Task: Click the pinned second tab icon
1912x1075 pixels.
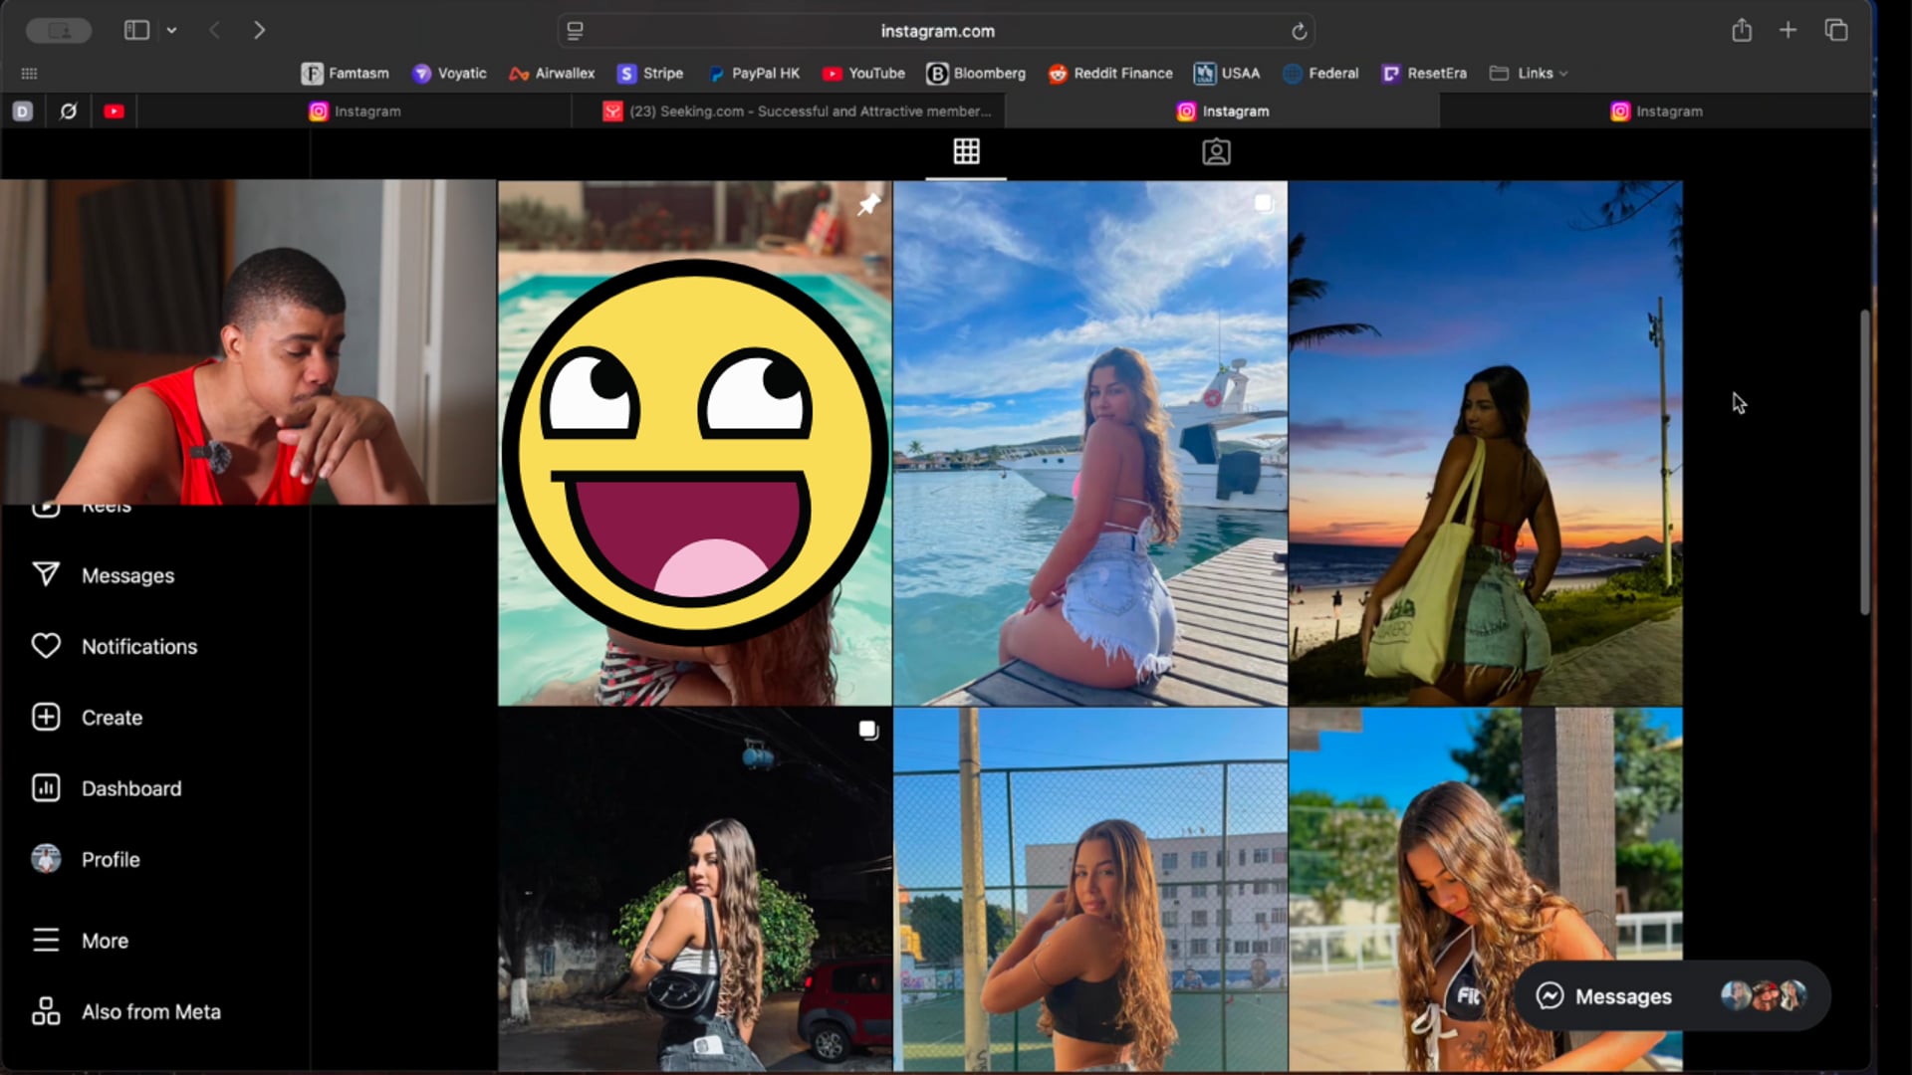Action: 68,110
